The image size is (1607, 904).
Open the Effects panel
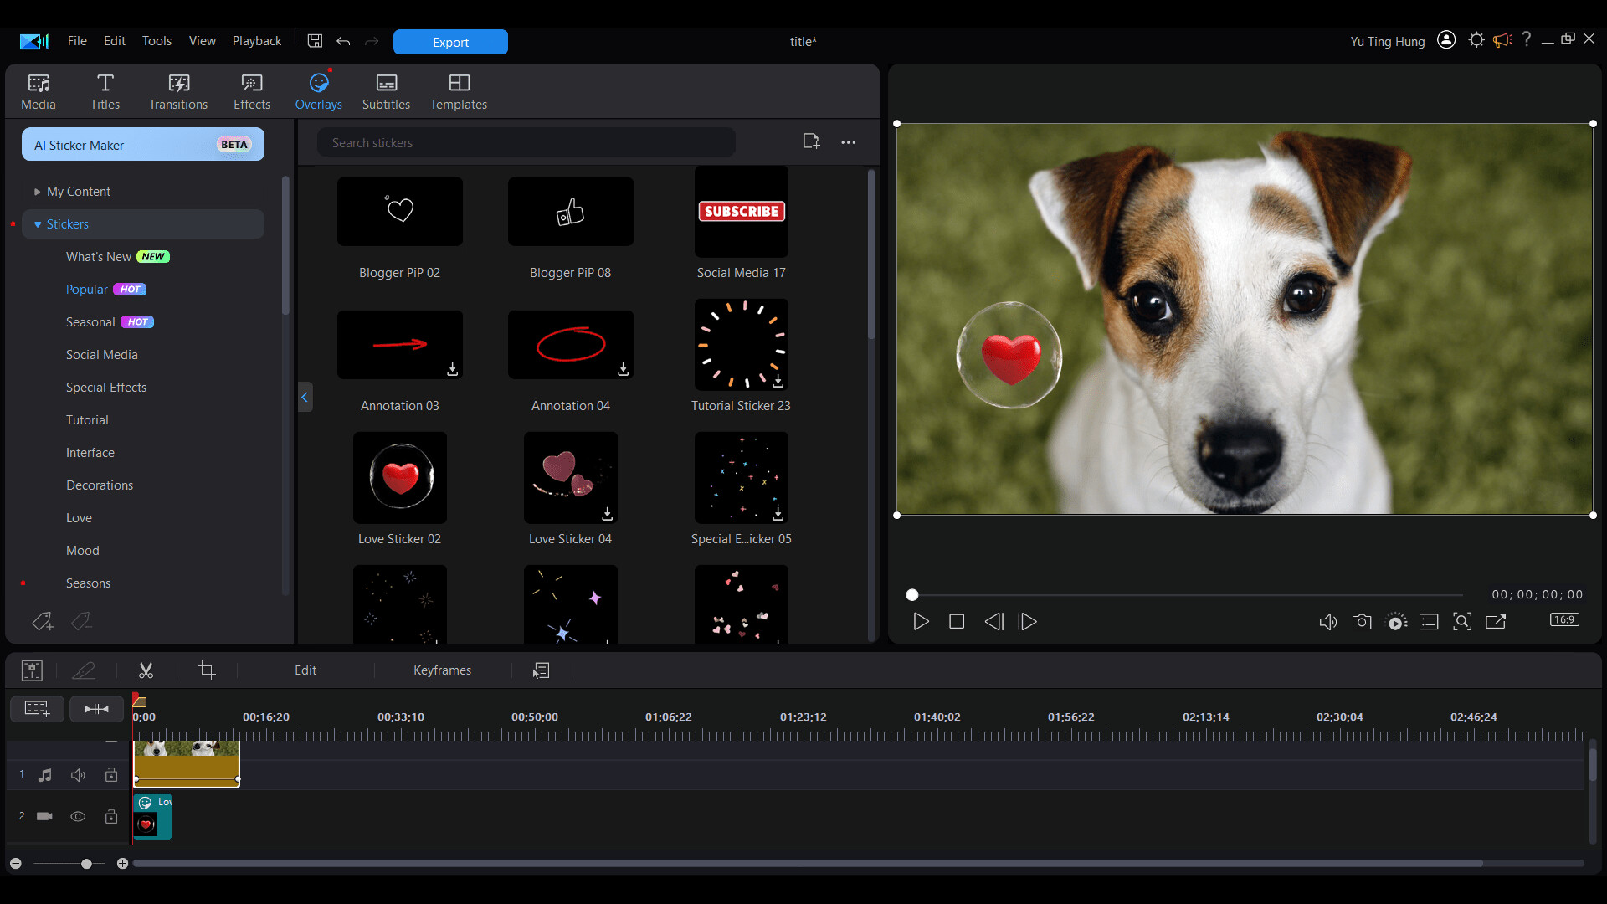251,90
